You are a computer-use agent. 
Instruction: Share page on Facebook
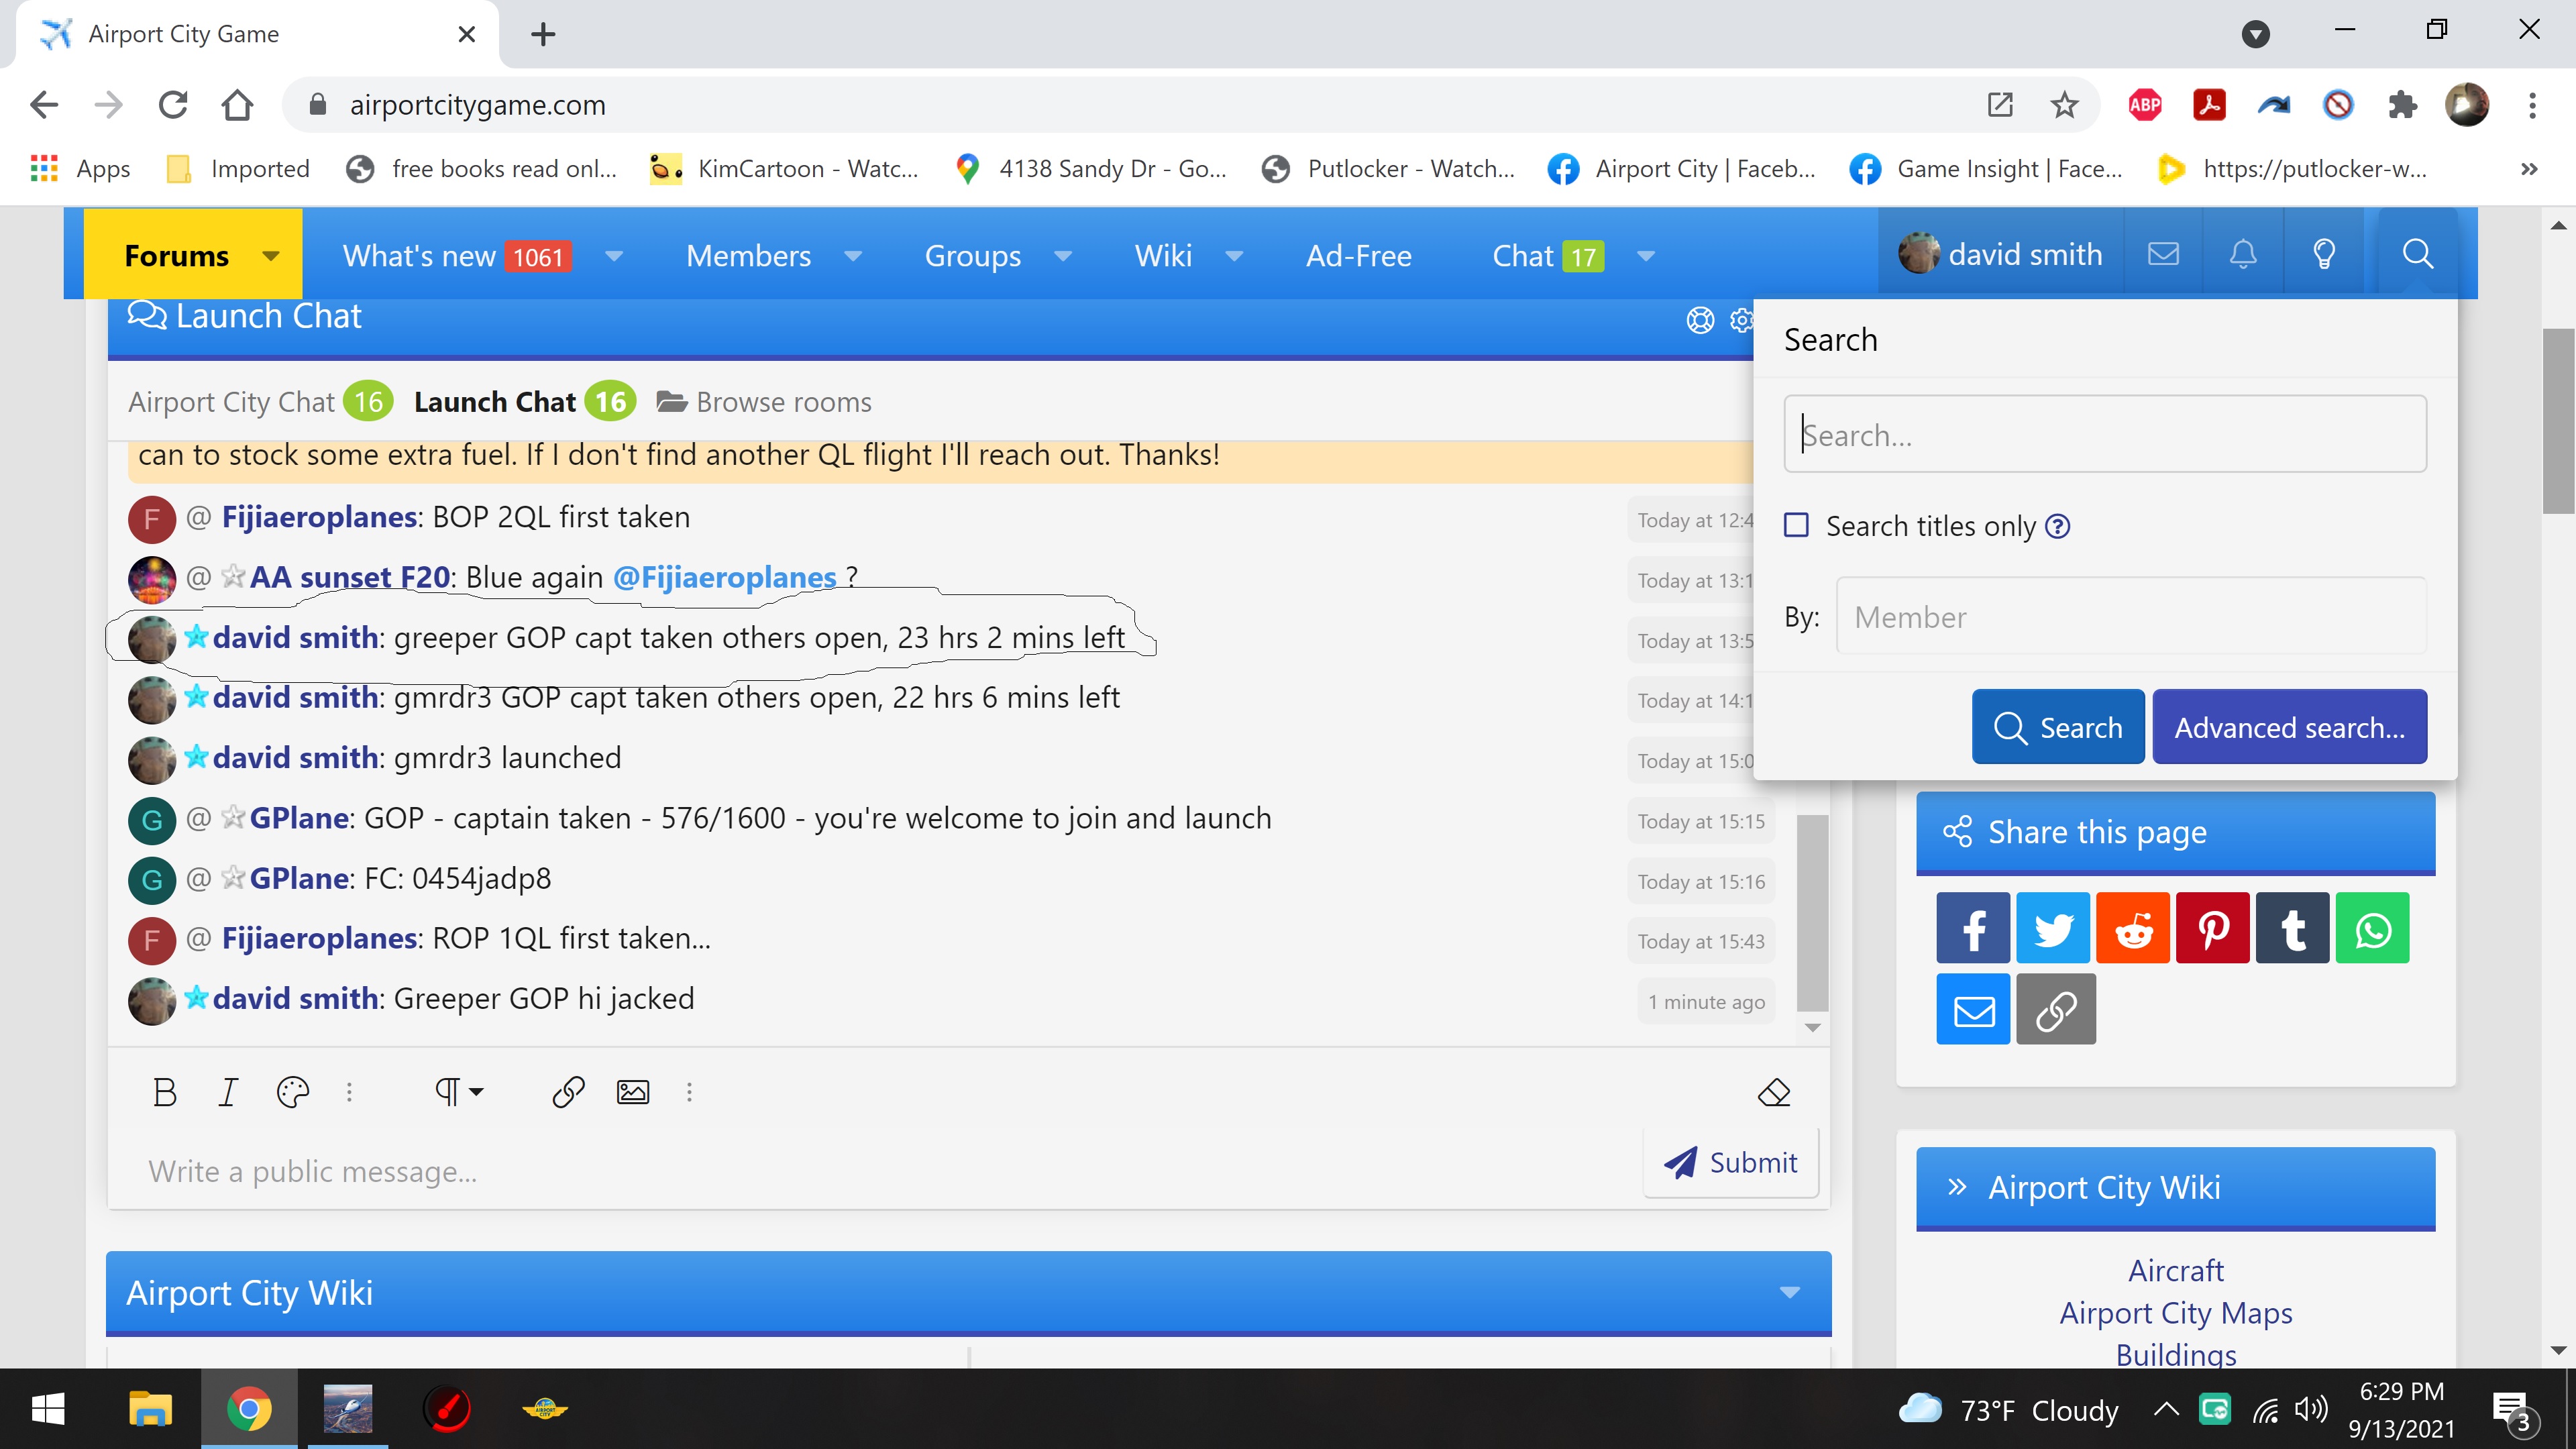tap(1973, 929)
